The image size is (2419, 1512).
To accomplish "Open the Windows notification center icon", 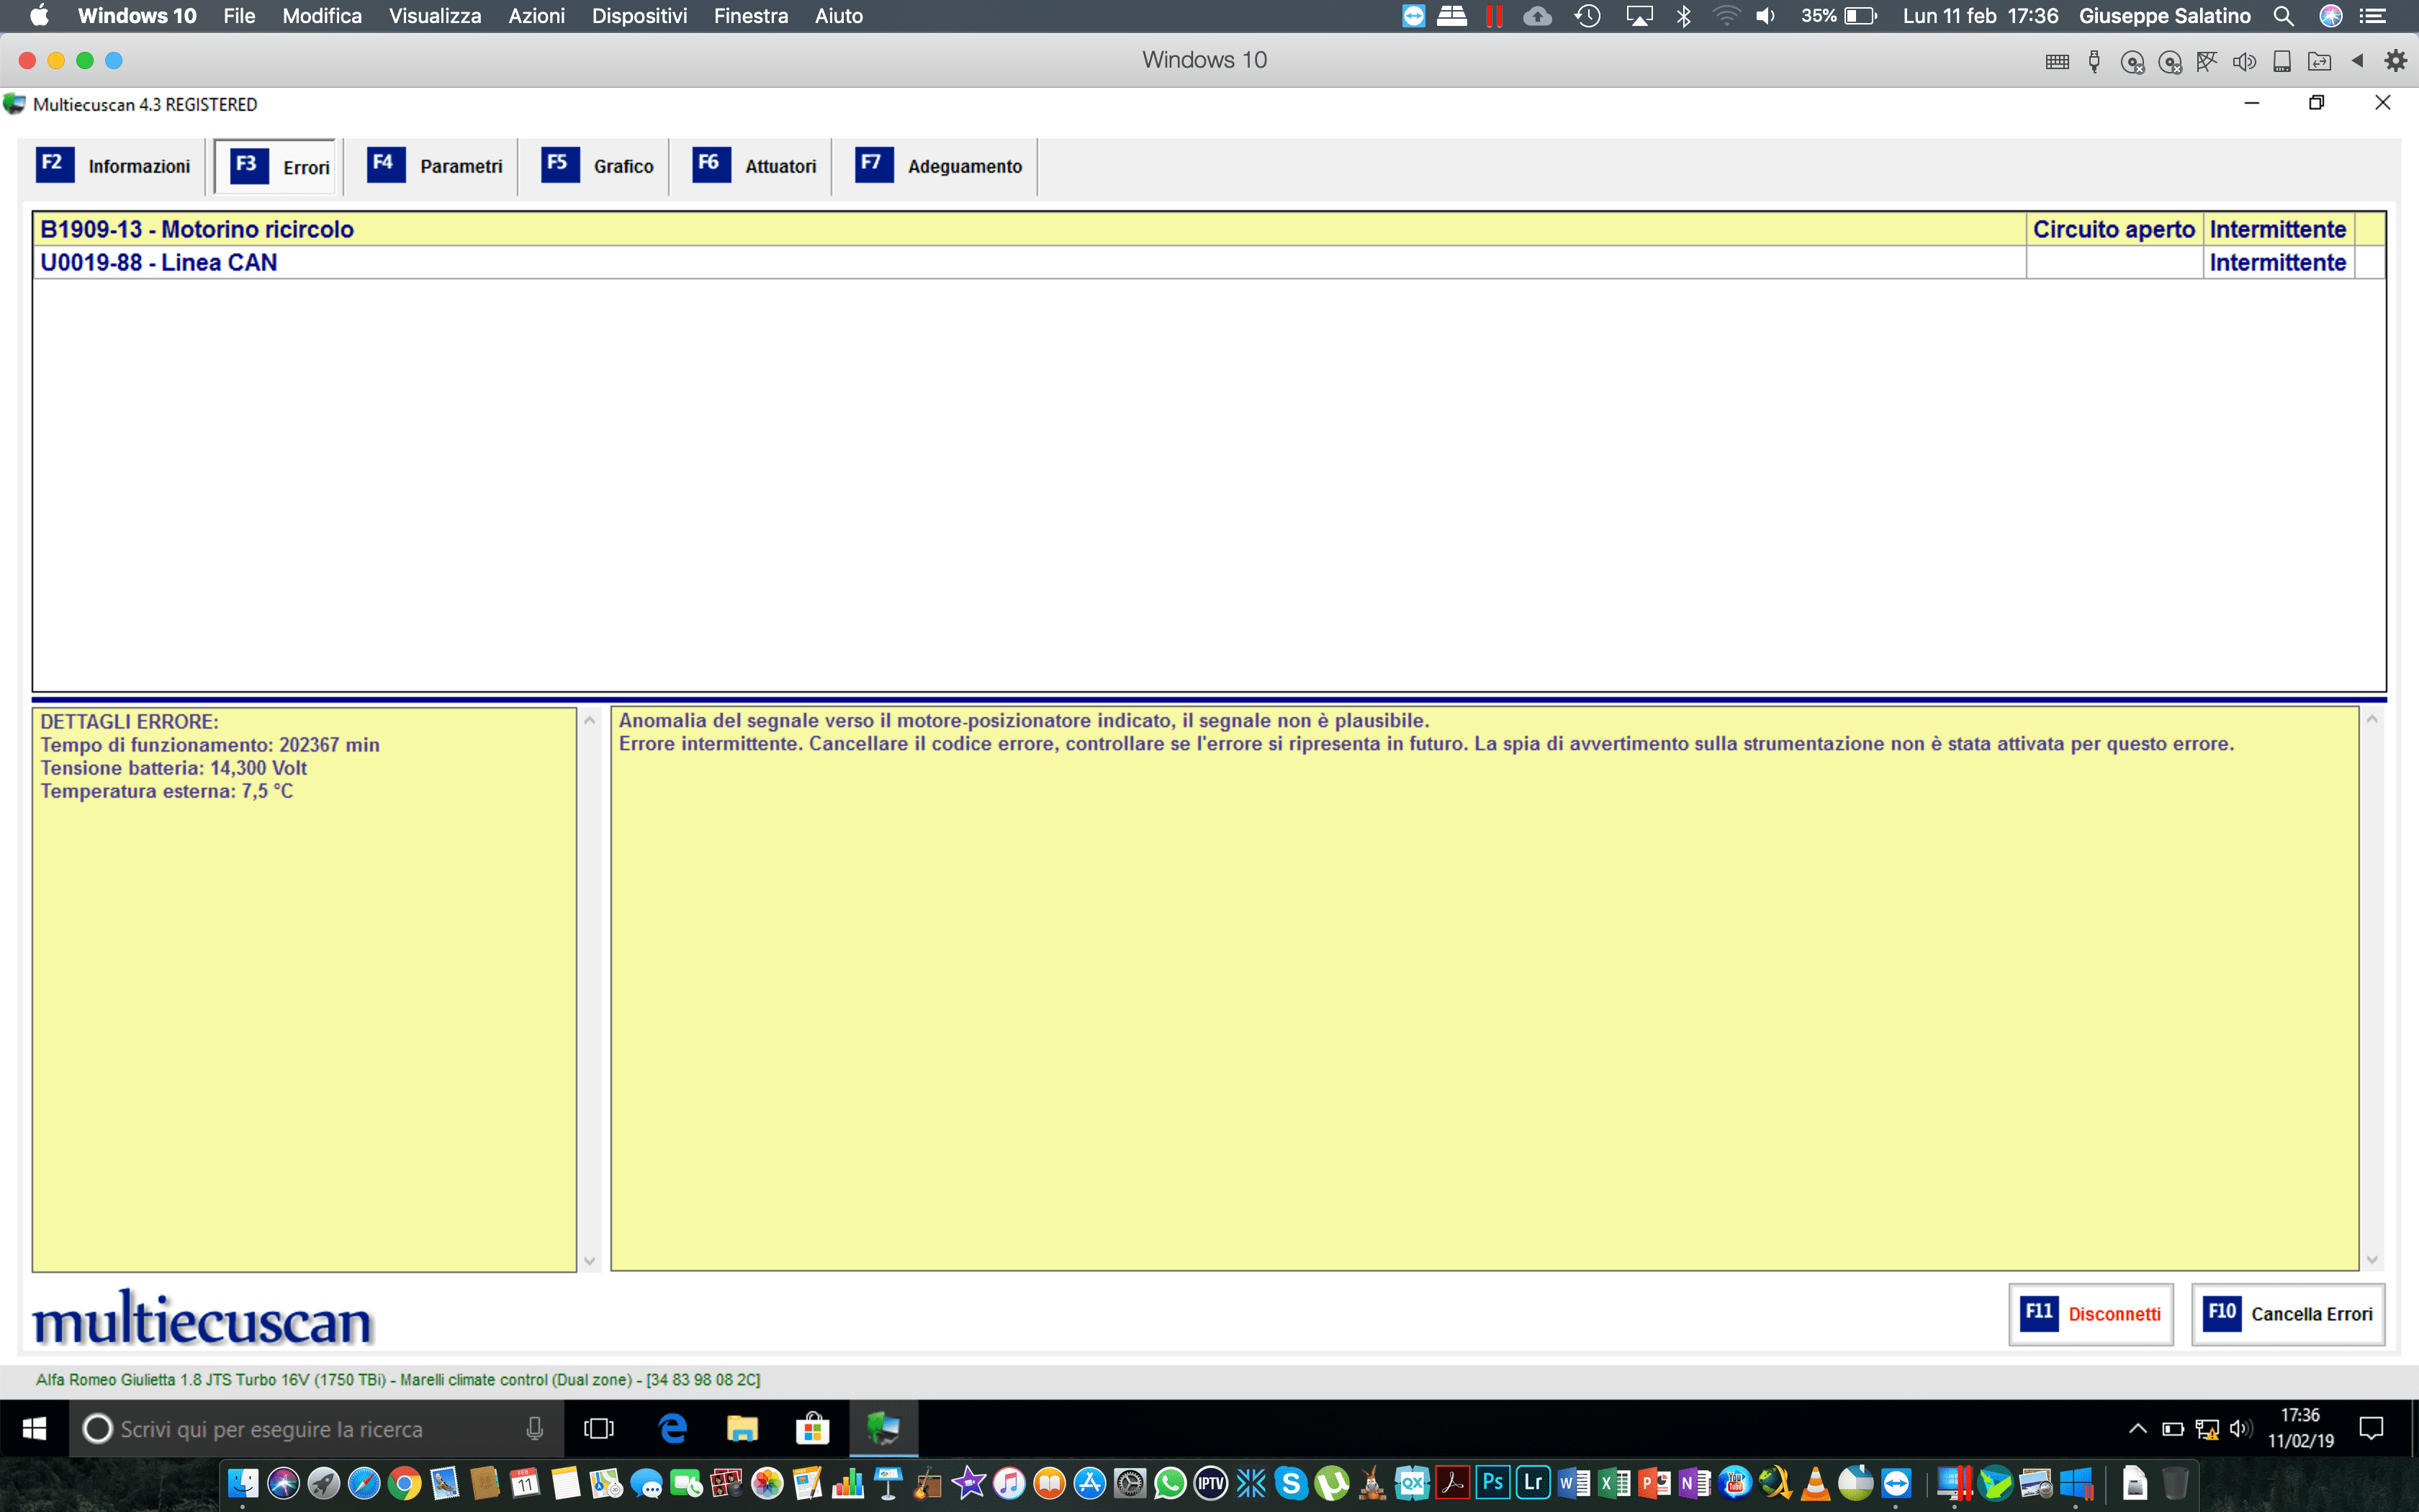I will pyautogui.click(x=2371, y=1429).
